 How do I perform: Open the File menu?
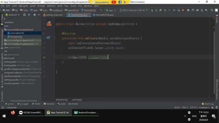coord(3,6)
